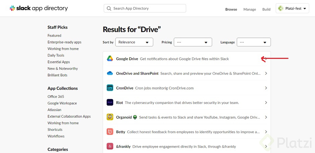The image size is (315, 153).
Task: Open Enterprise-ready apps link
Action: (x=64, y=42)
